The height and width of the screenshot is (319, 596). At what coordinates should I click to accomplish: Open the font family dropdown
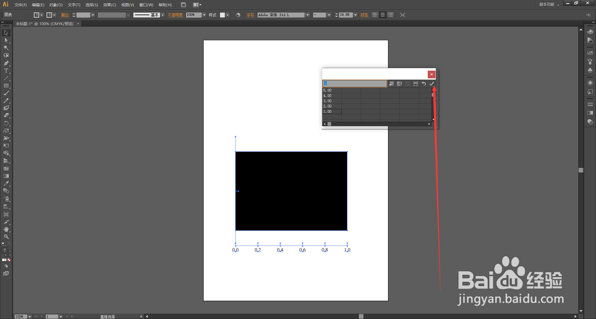307,15
